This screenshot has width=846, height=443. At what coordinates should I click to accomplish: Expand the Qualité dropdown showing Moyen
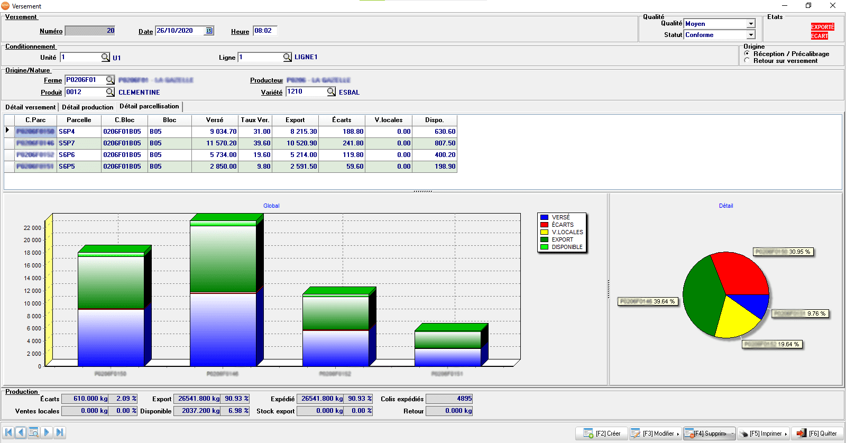(751, 24)
